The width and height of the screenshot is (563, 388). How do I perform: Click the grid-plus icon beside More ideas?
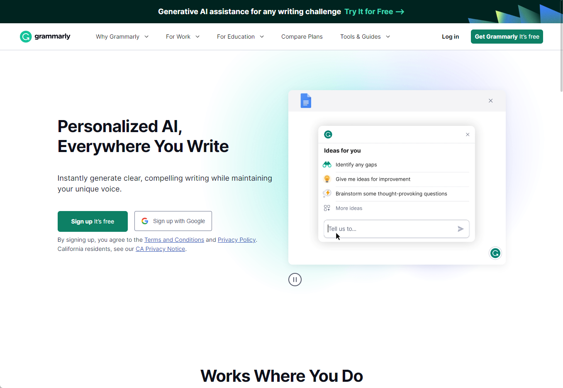(x=327, y=208)
